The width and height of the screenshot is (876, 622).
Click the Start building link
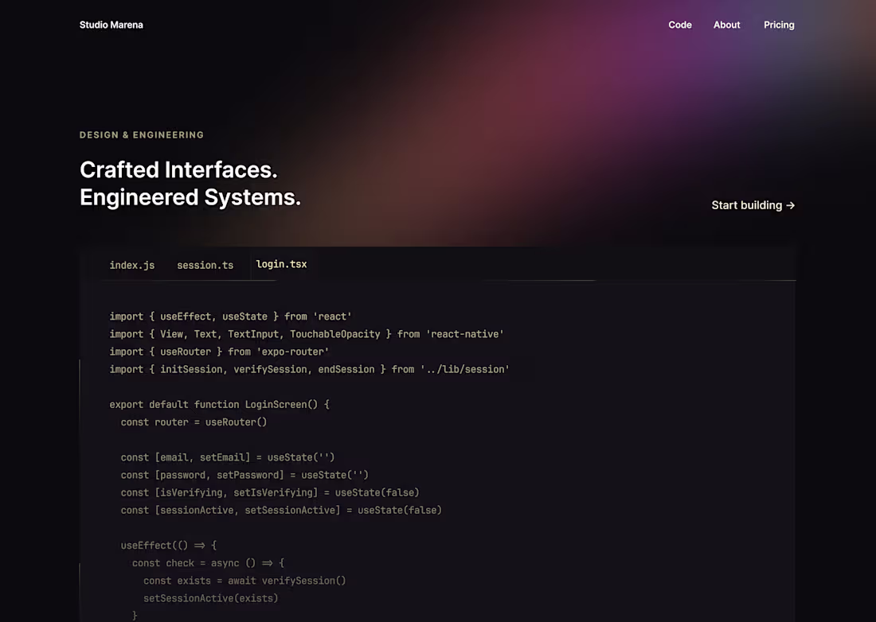click(x=745, y=205)
